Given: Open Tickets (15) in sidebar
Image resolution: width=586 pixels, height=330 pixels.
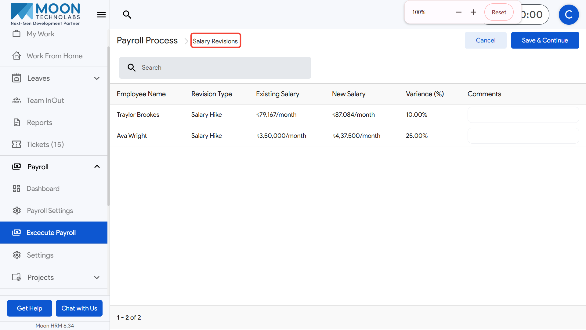Looking at the screenshot, I should (45, 145).
